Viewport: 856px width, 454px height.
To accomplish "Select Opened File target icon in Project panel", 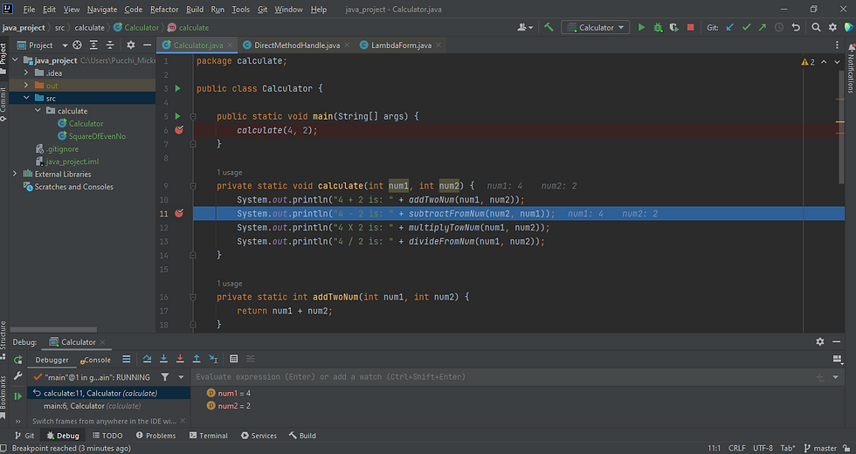I will [78, 45].
